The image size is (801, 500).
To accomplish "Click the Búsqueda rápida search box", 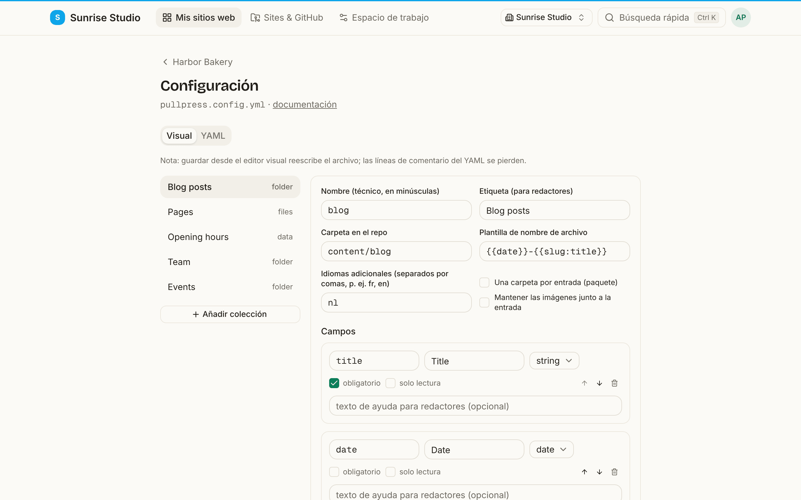I will (x=661, y=17).
